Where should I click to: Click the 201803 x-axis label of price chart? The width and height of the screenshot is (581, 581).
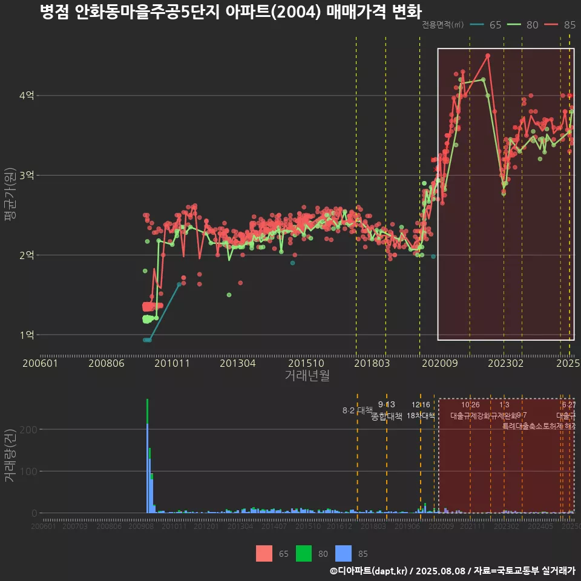[x=372, y=363]
